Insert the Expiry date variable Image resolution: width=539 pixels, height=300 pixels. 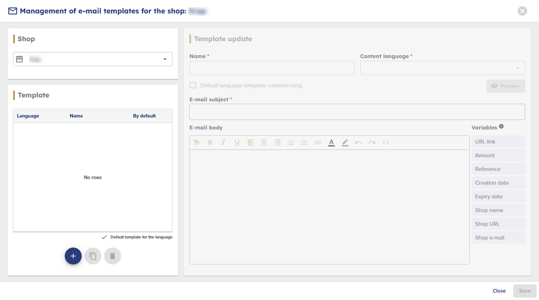[498, 196]
